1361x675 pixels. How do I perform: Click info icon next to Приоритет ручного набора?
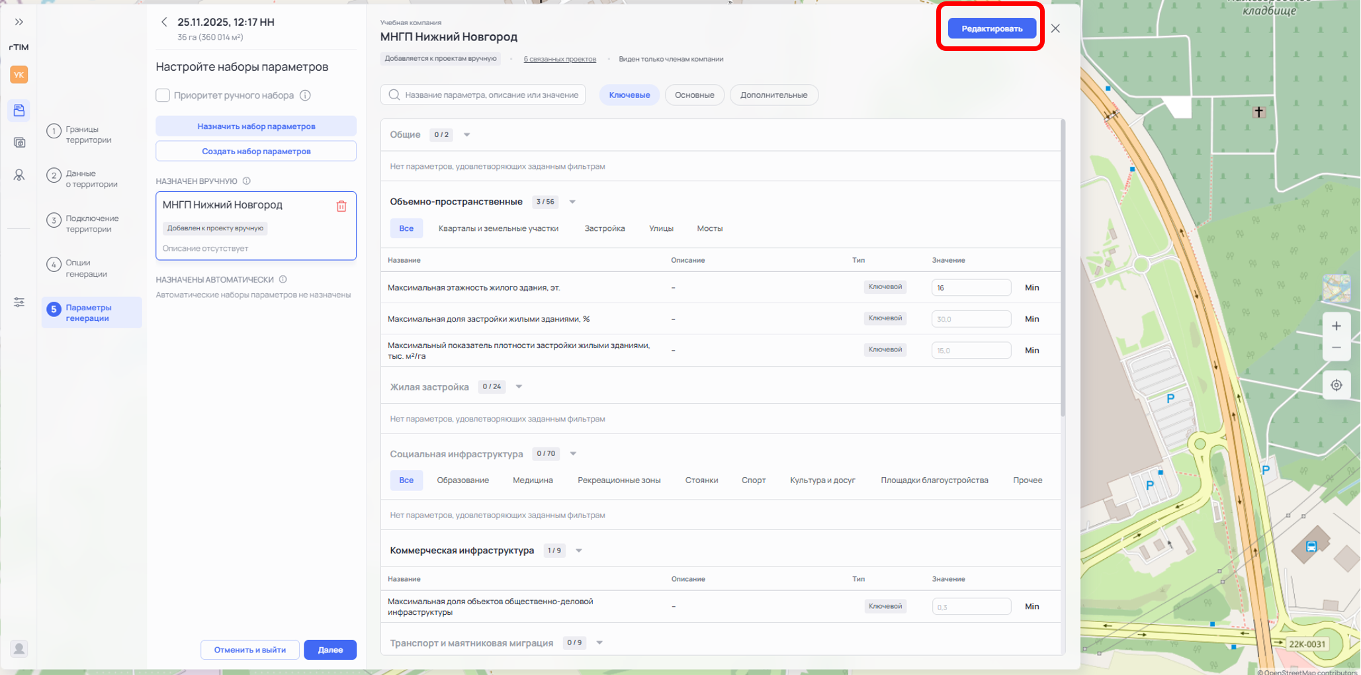pos(305,95)
